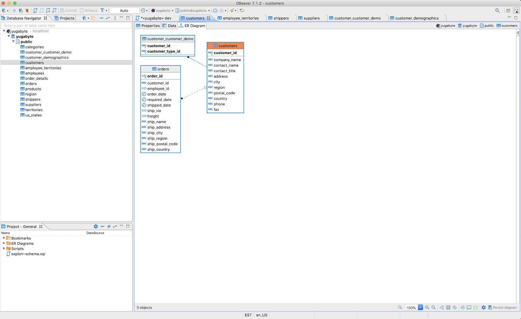Refresh the ER diagram

coord(455,307)
